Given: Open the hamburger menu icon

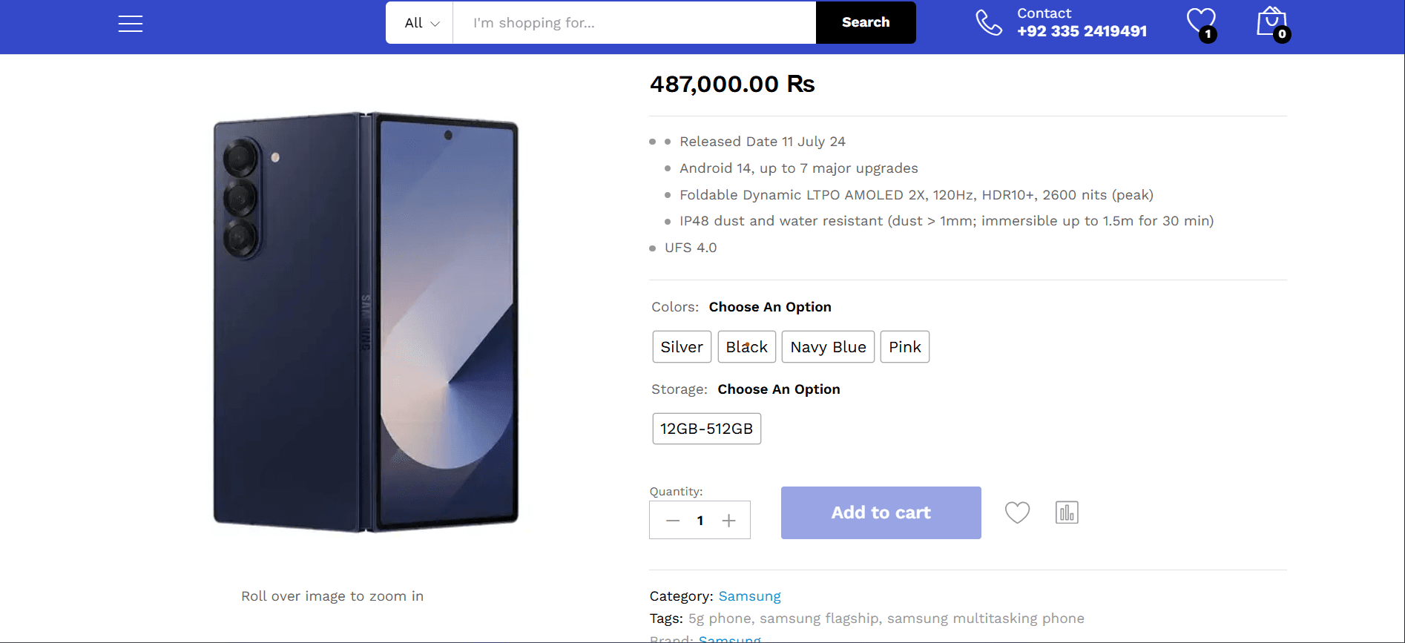Looking at the screenshot, I should 131,24.
